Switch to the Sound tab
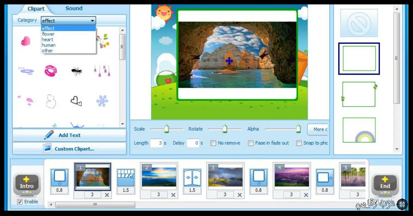The height and width of the screenshot is (216, 413). point(73,8)
